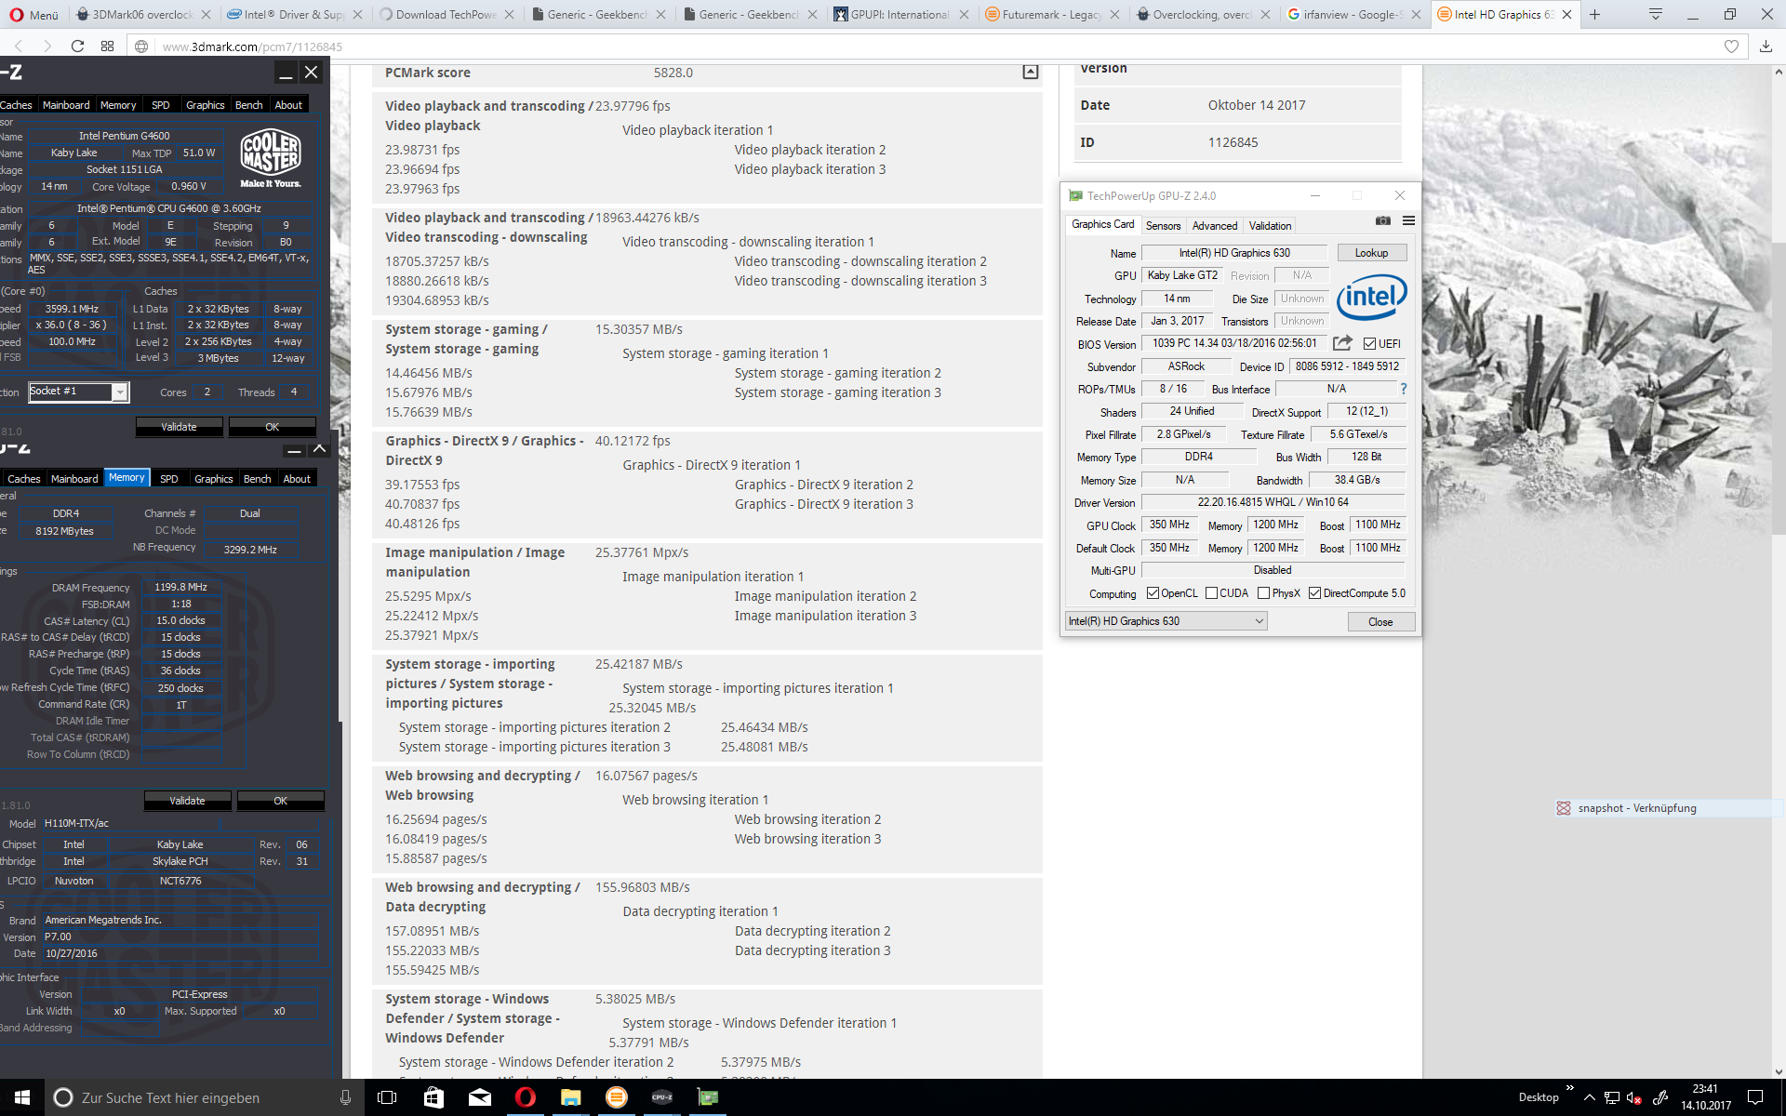Viewport: 1786px width, 1116px height.
Task: Open the snapshot - Verknüpfung desktop shortcut
Action: click(1636, 808)
